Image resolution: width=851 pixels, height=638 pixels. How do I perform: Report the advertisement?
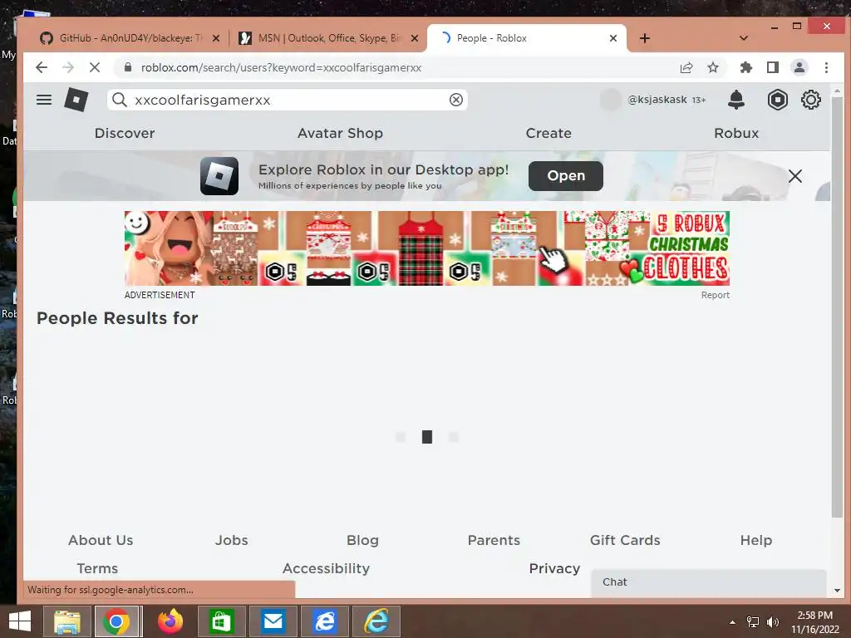715,295
